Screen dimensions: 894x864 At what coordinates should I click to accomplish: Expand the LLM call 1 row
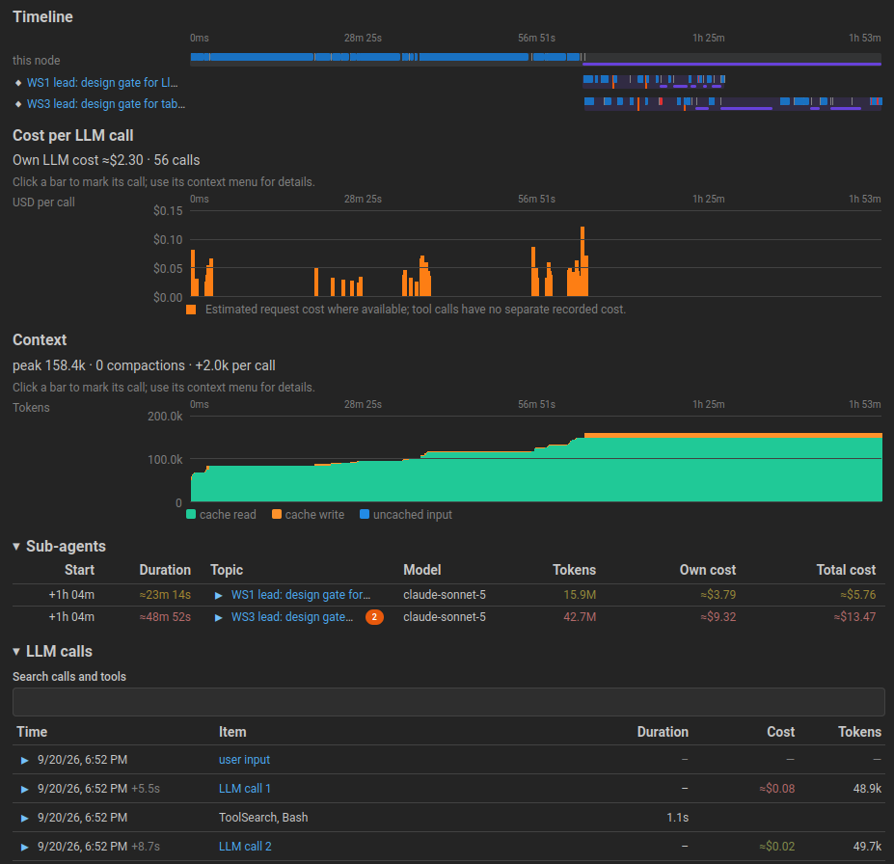(24, 790)
